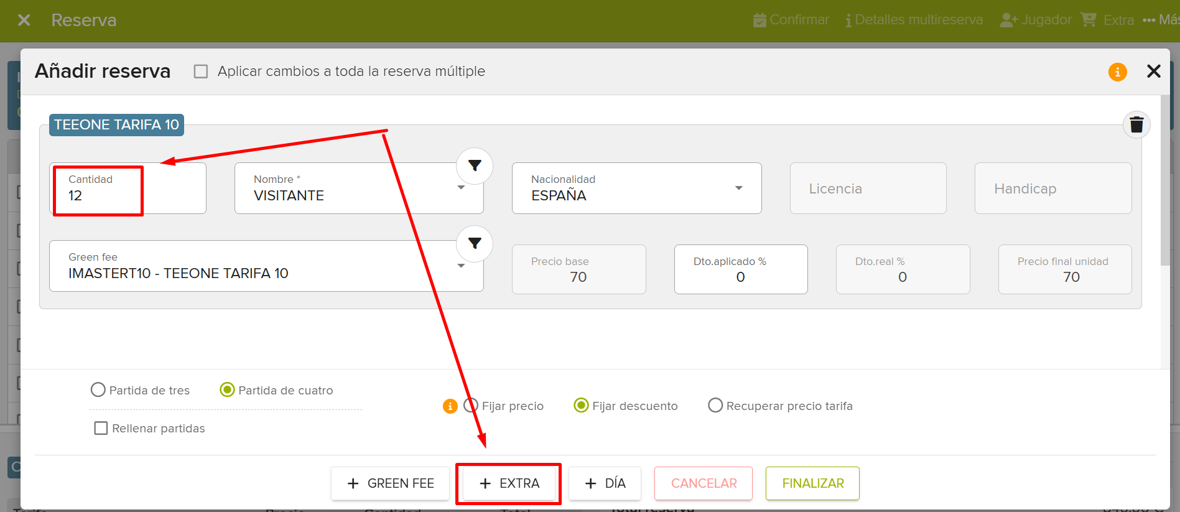Check the Rellenar partidas checkbox

pos(101,428)
